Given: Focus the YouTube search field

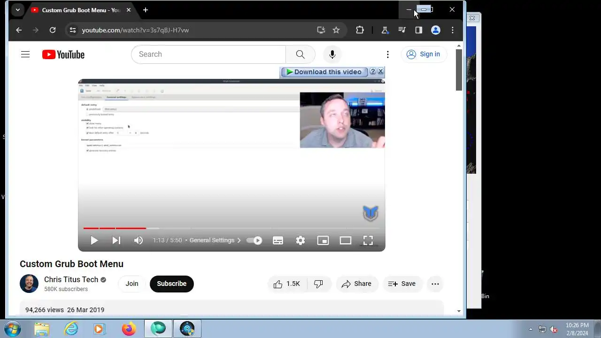Looking at the screenshot, I should [208, 54].
